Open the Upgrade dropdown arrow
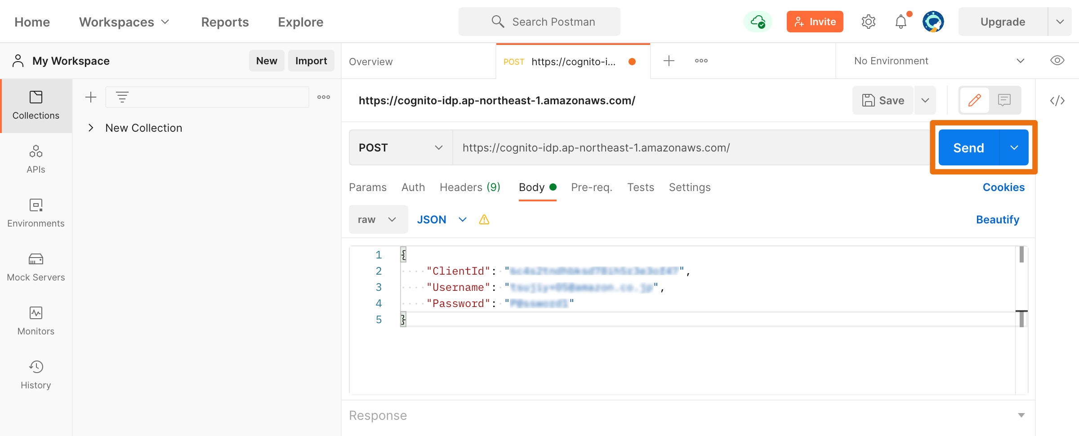 point(1060,22)
